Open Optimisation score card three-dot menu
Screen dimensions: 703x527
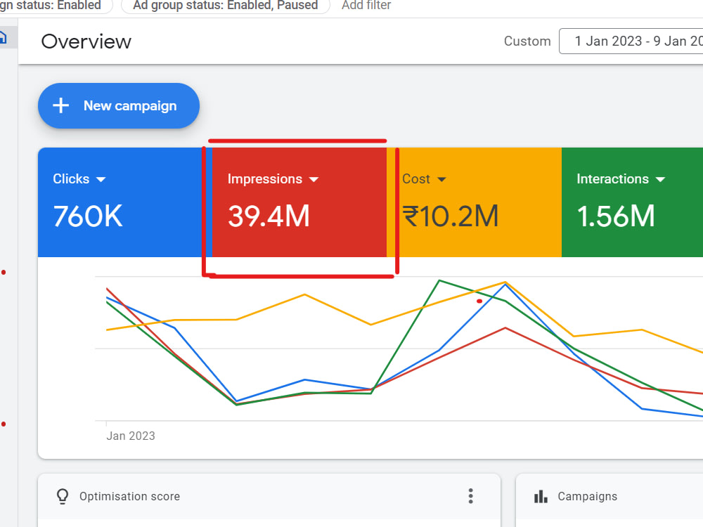(470, 496)
